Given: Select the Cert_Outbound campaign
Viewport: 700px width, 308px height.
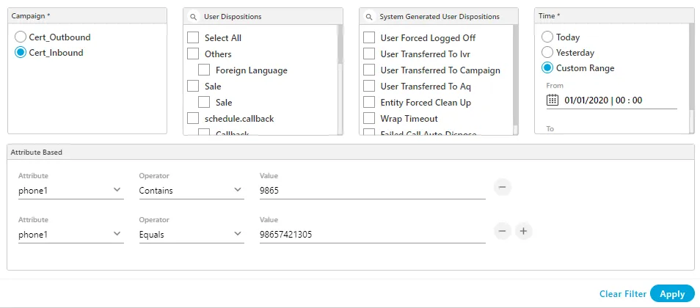Looking at the screenshot, I should pos(21,37).
